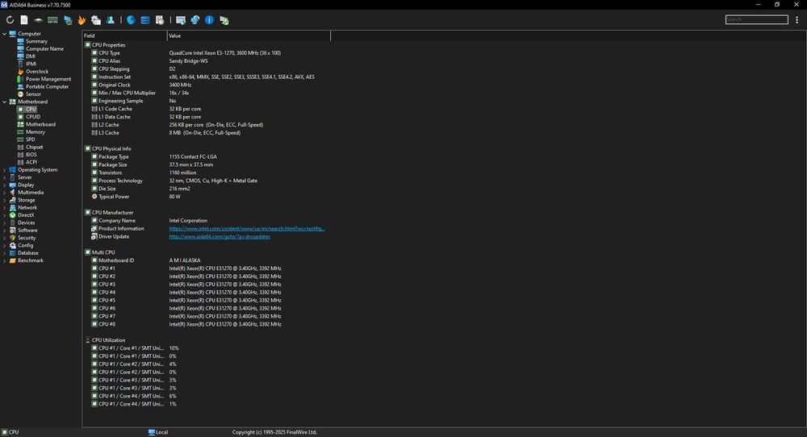Select the CPU #8 row
The height and width of the screenshot is (437, 807).
pos(206,324)
